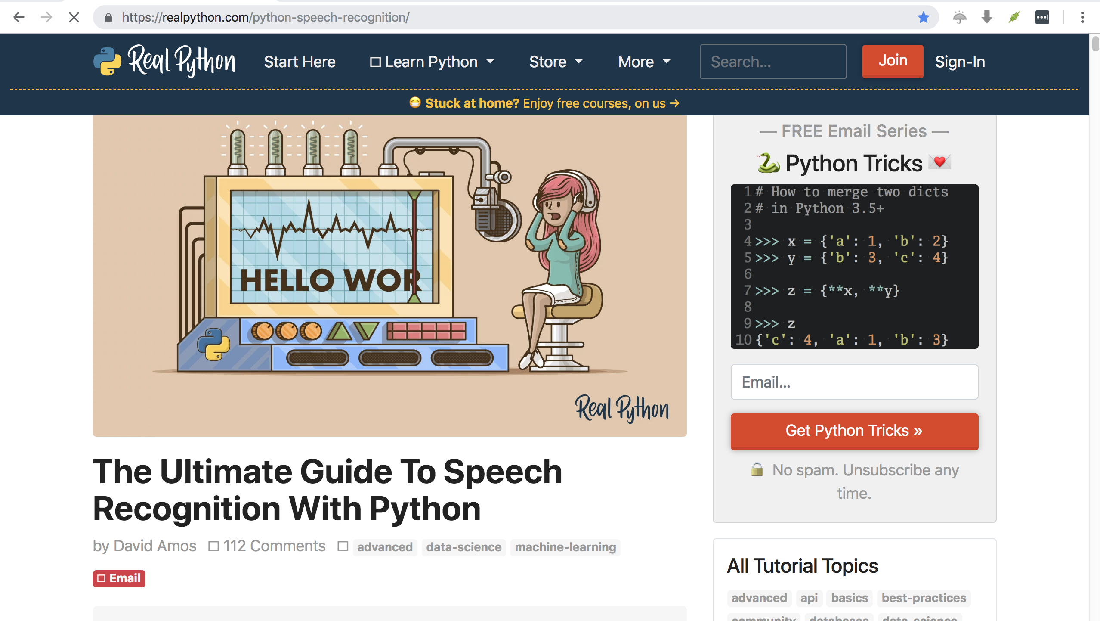Select the basics topic tag
1100x621 pixels.
[x=850, y=598]
